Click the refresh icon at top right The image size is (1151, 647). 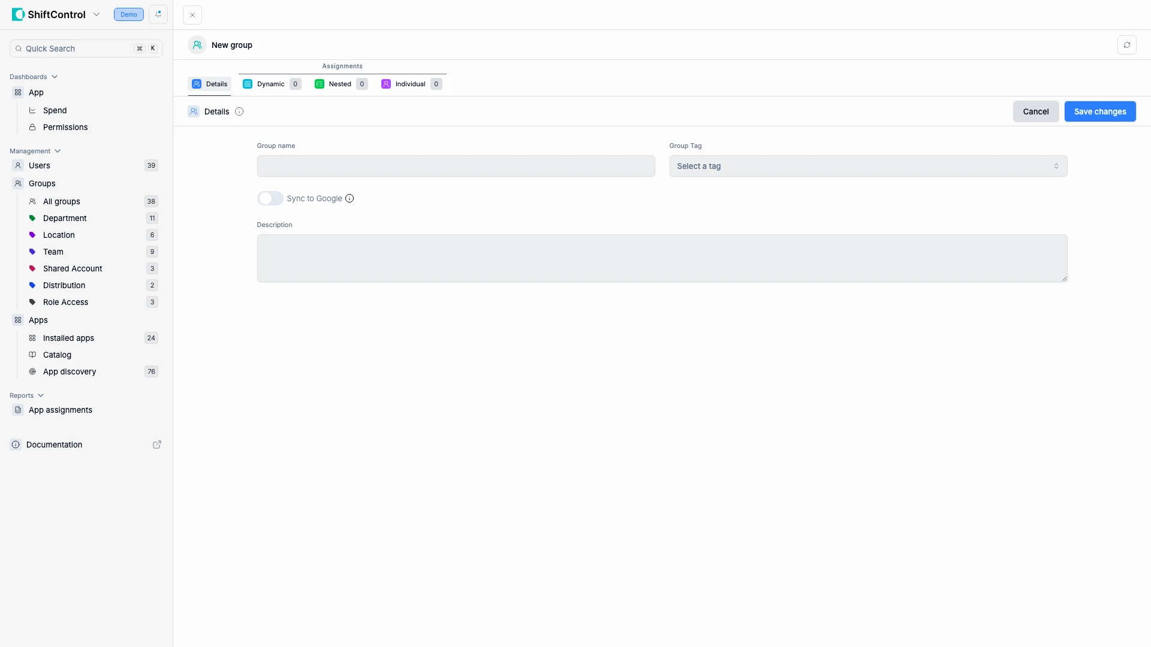coord(1126,45)
